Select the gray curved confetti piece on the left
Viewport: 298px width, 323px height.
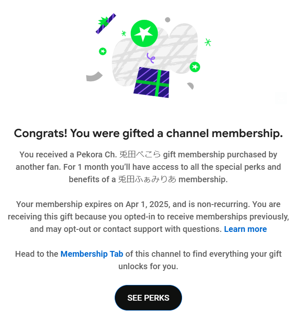pos(94,77)
